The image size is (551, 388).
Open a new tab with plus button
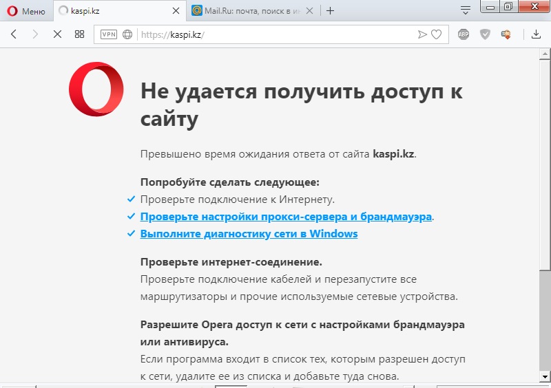coord(330,11)
